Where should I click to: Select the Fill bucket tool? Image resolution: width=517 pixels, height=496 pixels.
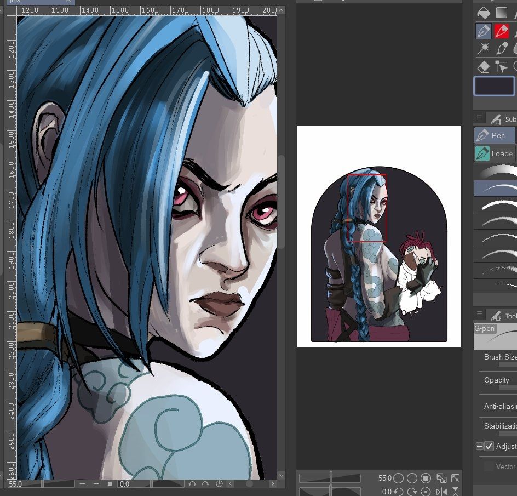pos(484,13)
